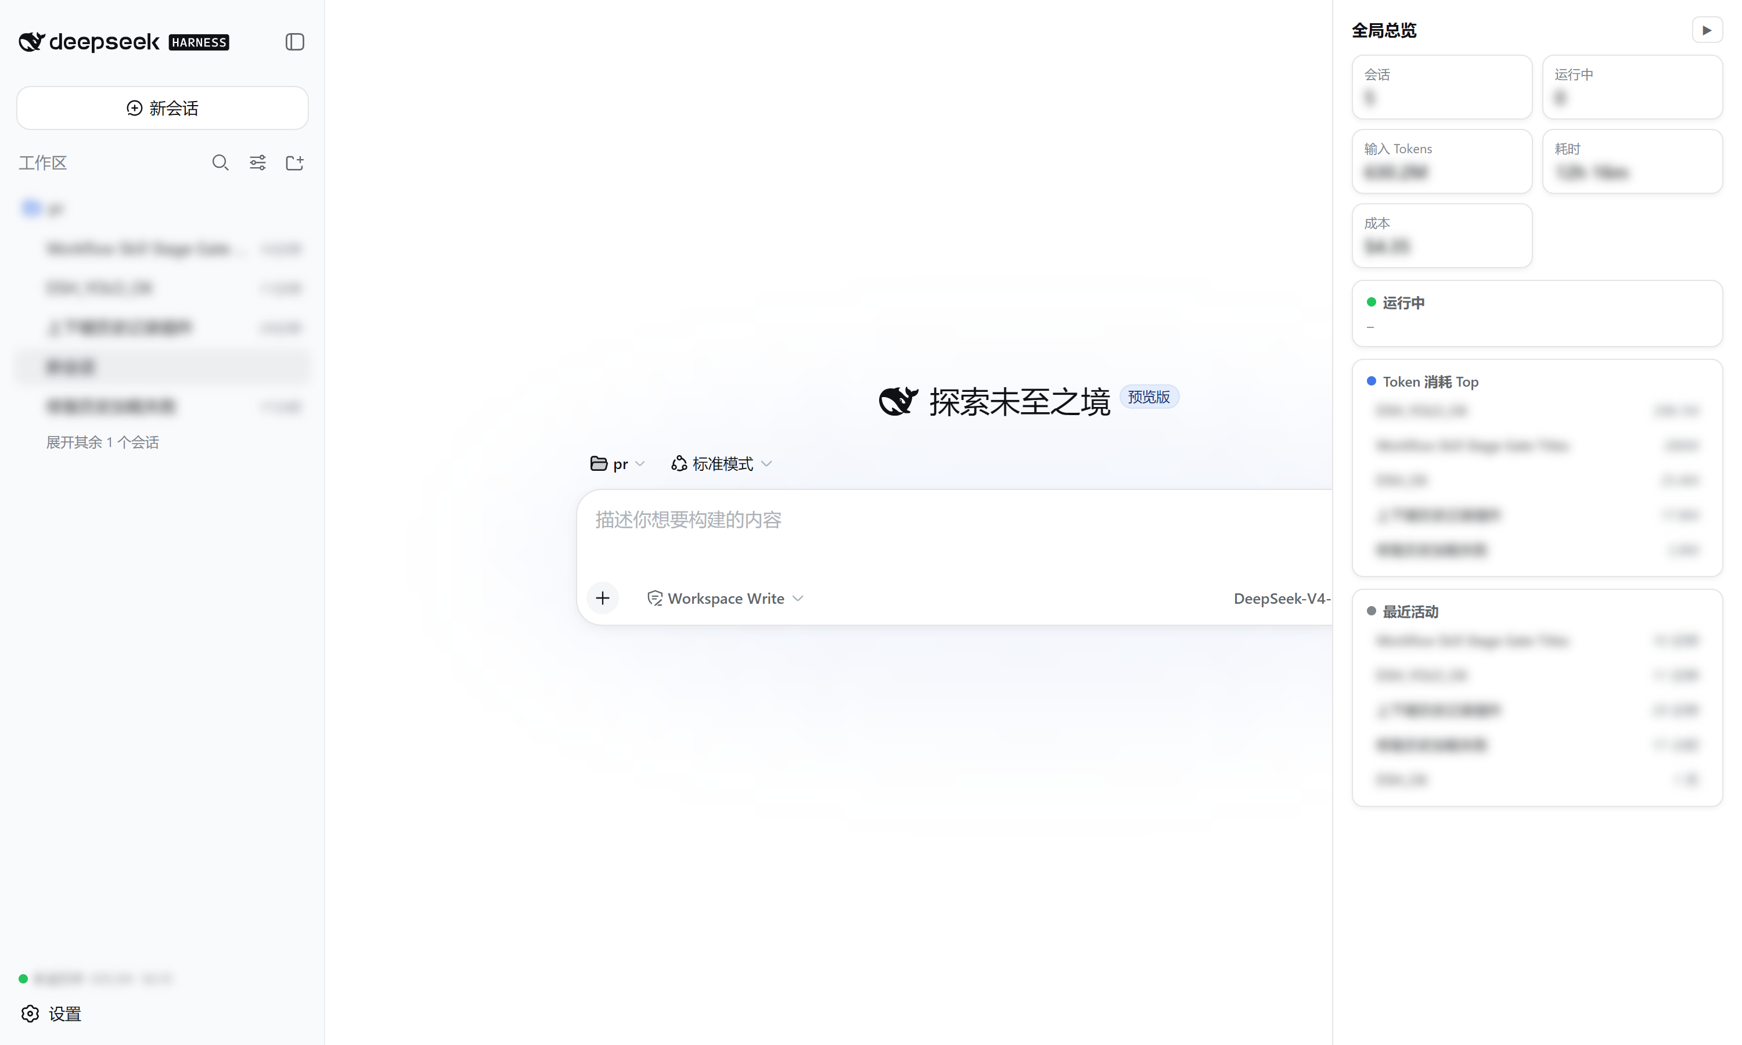The image size is (1742, 1045).
Task: Click the deepseek whale logo in sidebar
Action: [32, 42]
